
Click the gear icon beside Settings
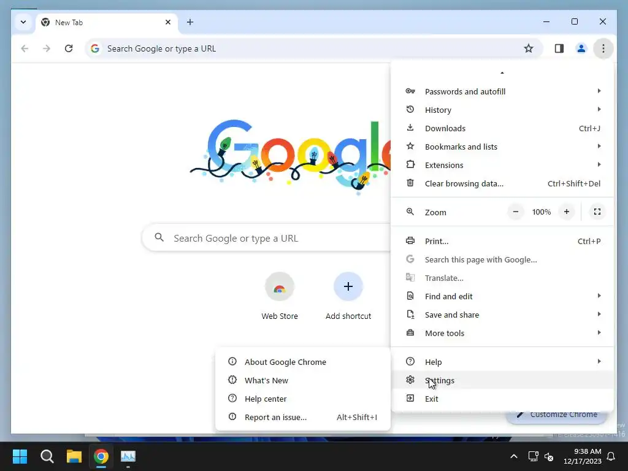[x=410, y=380]
